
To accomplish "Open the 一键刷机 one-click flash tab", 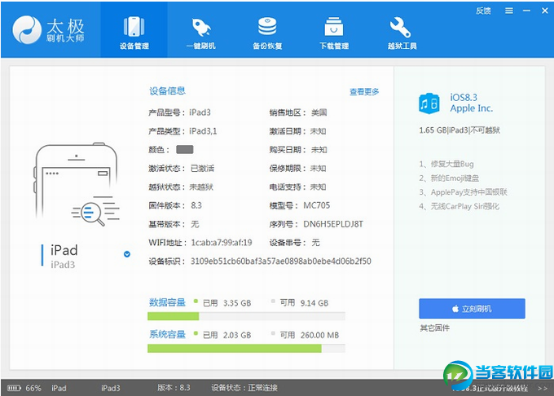I will (200, 31).
